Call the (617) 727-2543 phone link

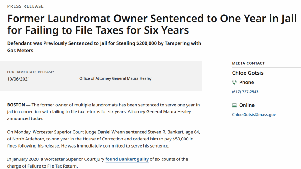pyautogui.click(x=245, y=92)
